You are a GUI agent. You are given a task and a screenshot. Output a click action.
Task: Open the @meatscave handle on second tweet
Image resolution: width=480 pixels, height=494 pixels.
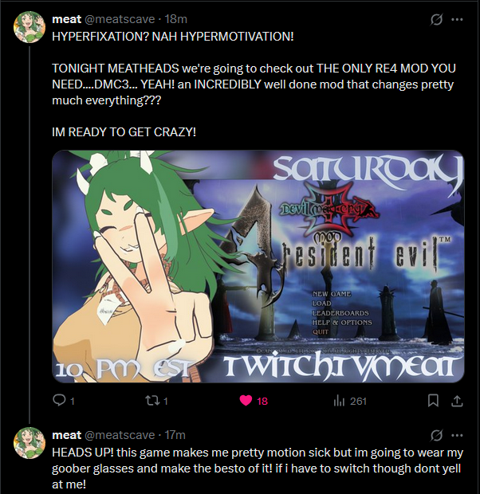120,435
